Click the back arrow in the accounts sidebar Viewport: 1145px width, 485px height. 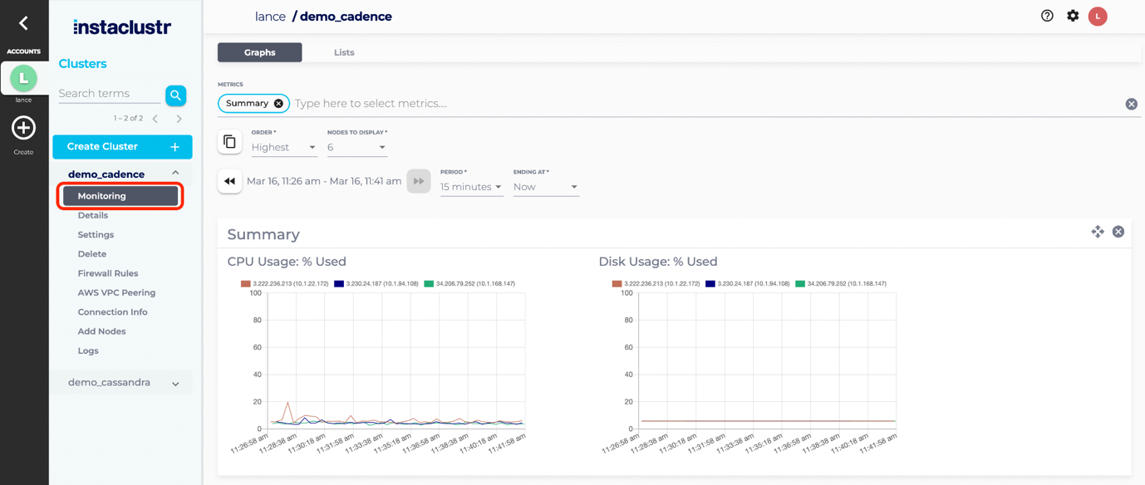tap(23, 23)
